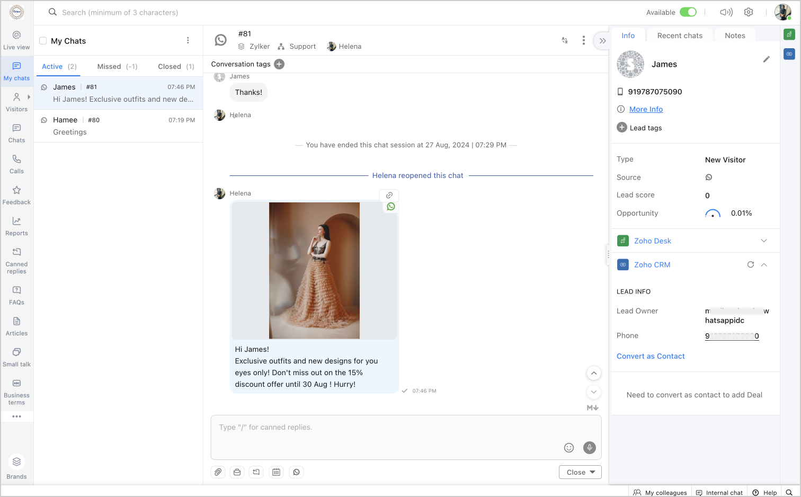Click the edit pencil next to James
Viewport: 801px width, 497px height.
766,59
